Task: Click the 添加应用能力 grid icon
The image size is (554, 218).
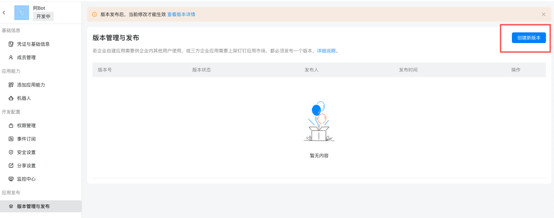Action: click(x=11, y=85)
